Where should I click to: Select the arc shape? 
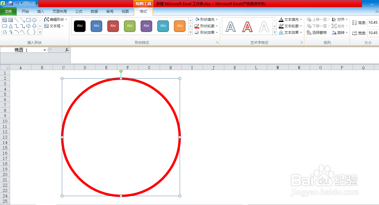point(17,32)
